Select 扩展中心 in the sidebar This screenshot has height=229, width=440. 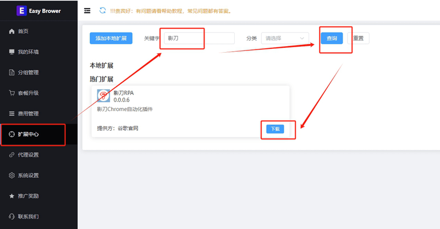38,134
